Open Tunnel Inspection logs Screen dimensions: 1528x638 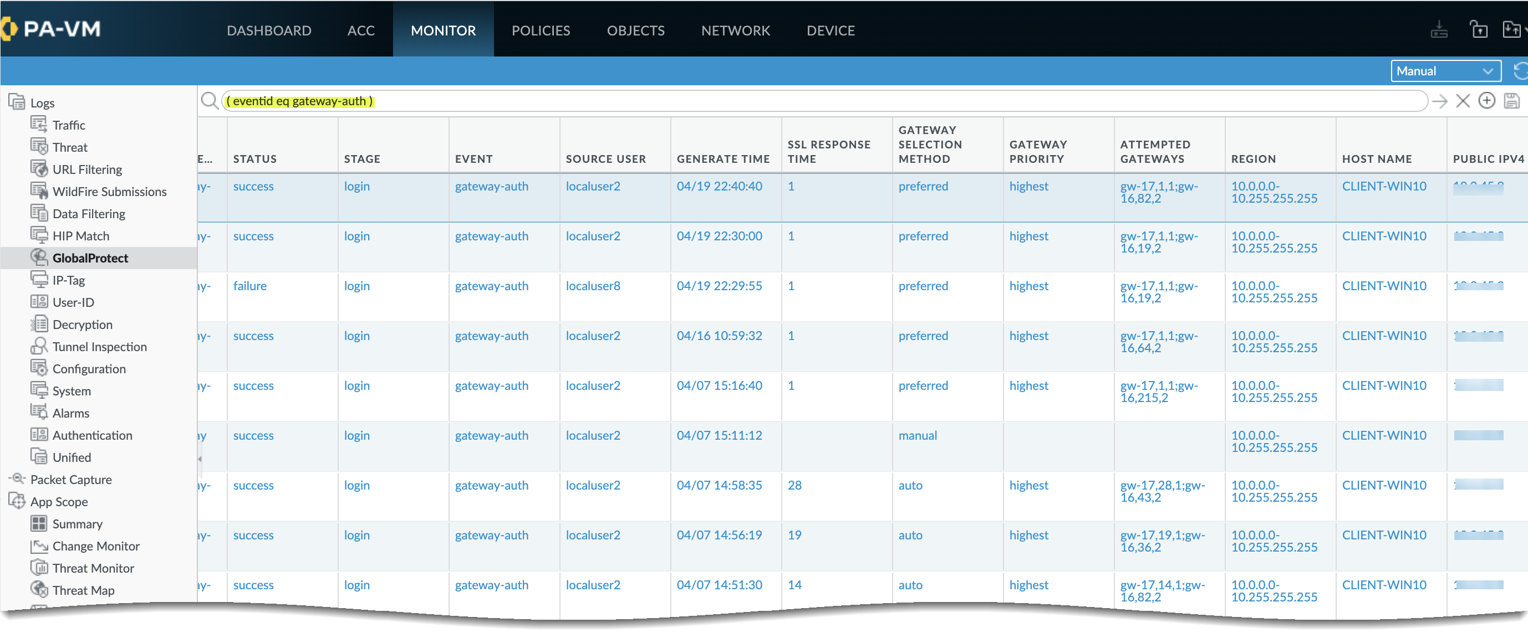(99, 347)
